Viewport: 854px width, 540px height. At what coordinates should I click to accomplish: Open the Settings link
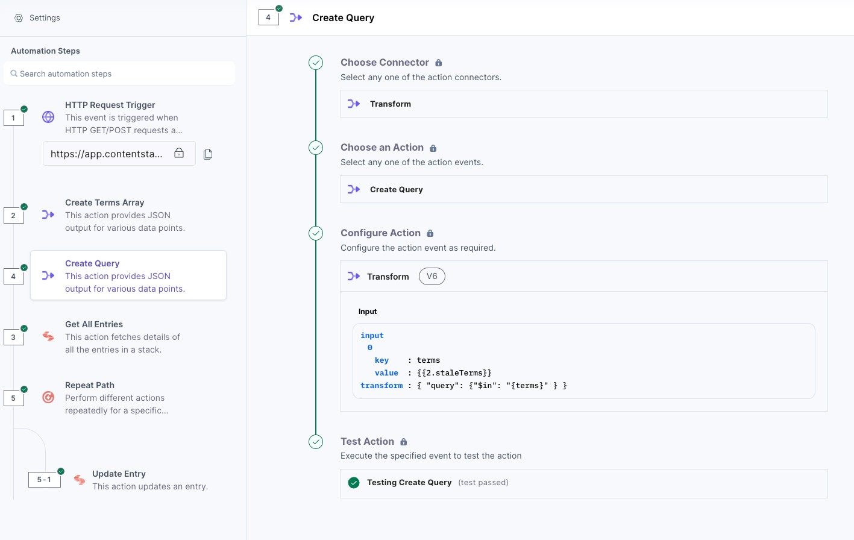45,18
